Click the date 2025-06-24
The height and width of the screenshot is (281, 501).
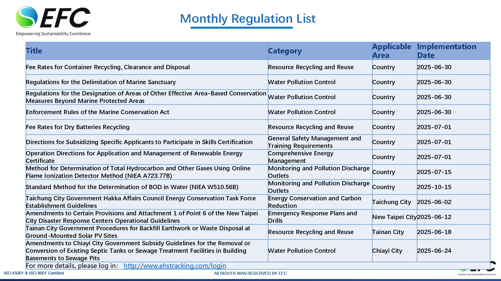tap(434, 251)
